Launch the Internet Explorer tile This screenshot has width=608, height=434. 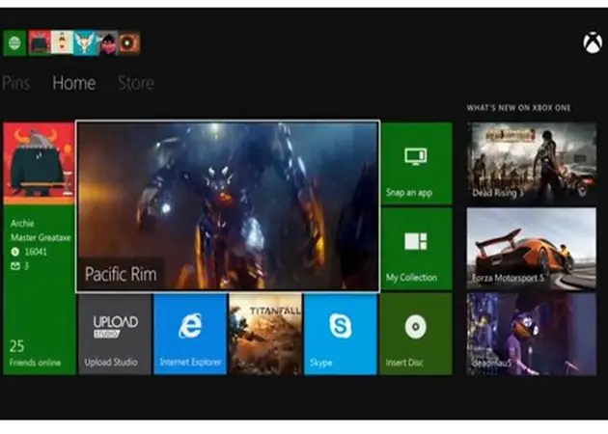click(190, 334)
